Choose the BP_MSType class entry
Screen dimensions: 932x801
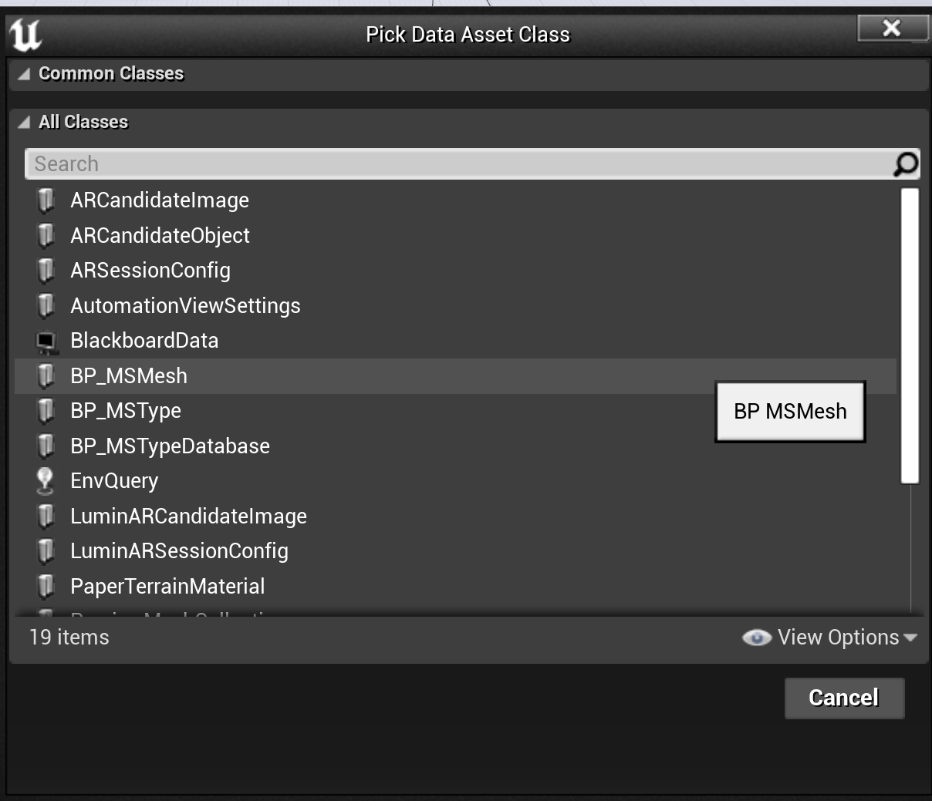click(126, 411)
